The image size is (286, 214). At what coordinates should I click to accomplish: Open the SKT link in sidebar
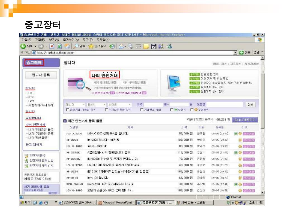click(31, 93)
